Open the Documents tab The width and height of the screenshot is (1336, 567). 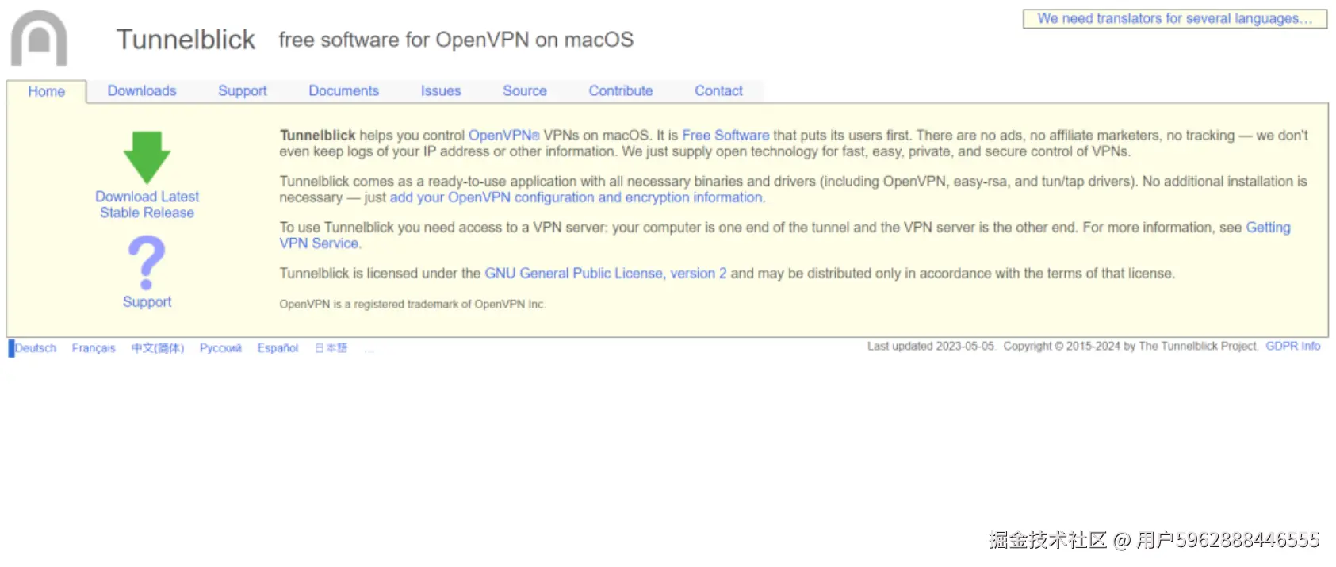point(343,90)
